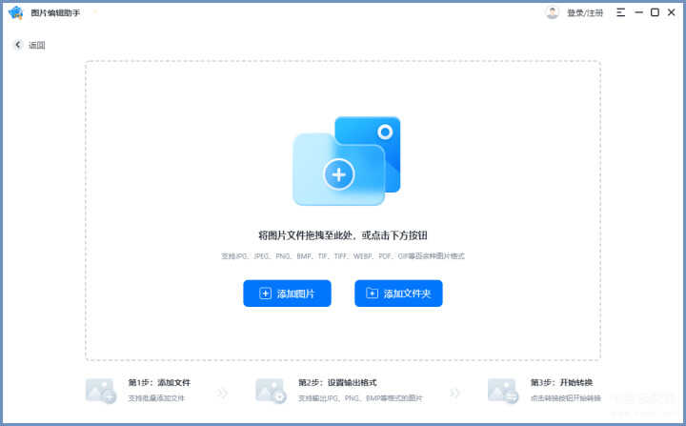Click the drag-and-drop hint text area

343,235
